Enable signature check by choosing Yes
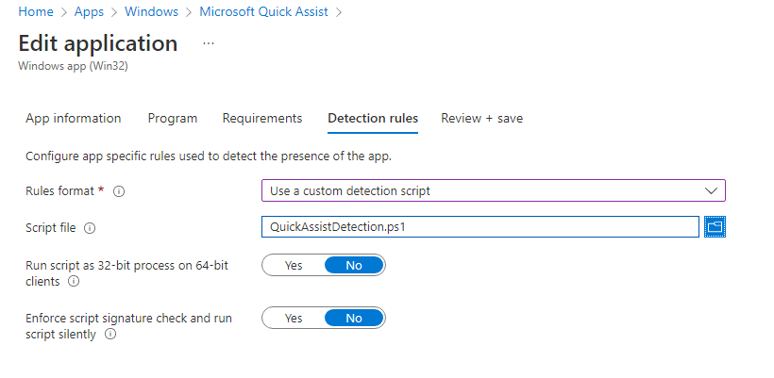774x378 pixels. (x=294, y=319)
